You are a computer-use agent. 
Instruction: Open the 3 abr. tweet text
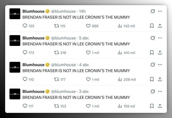click(x=76, y=97)
